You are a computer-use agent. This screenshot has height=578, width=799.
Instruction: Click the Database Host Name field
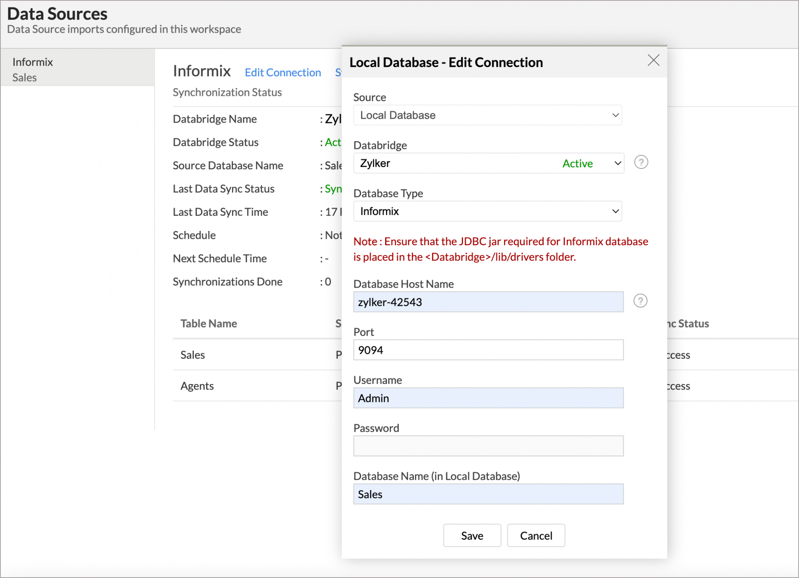[488, 302]
